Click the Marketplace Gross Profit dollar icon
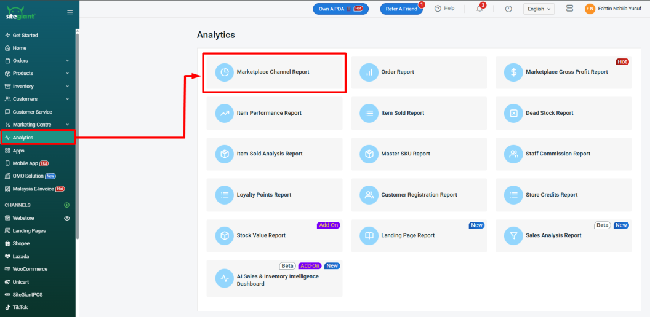The image size is (650, 317). 513,72
